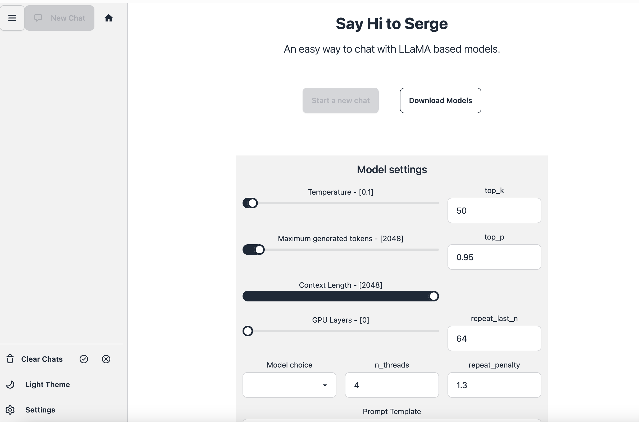The height and width of the screenshot is (422, 639).
Task: Click the "Prompt Template" label
Action: [x=392, y=411]
